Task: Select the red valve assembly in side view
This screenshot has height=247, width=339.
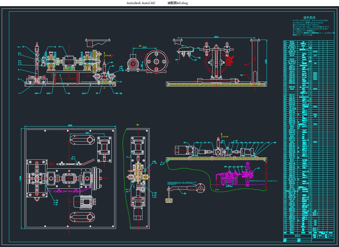Action: tap(229, 61)
